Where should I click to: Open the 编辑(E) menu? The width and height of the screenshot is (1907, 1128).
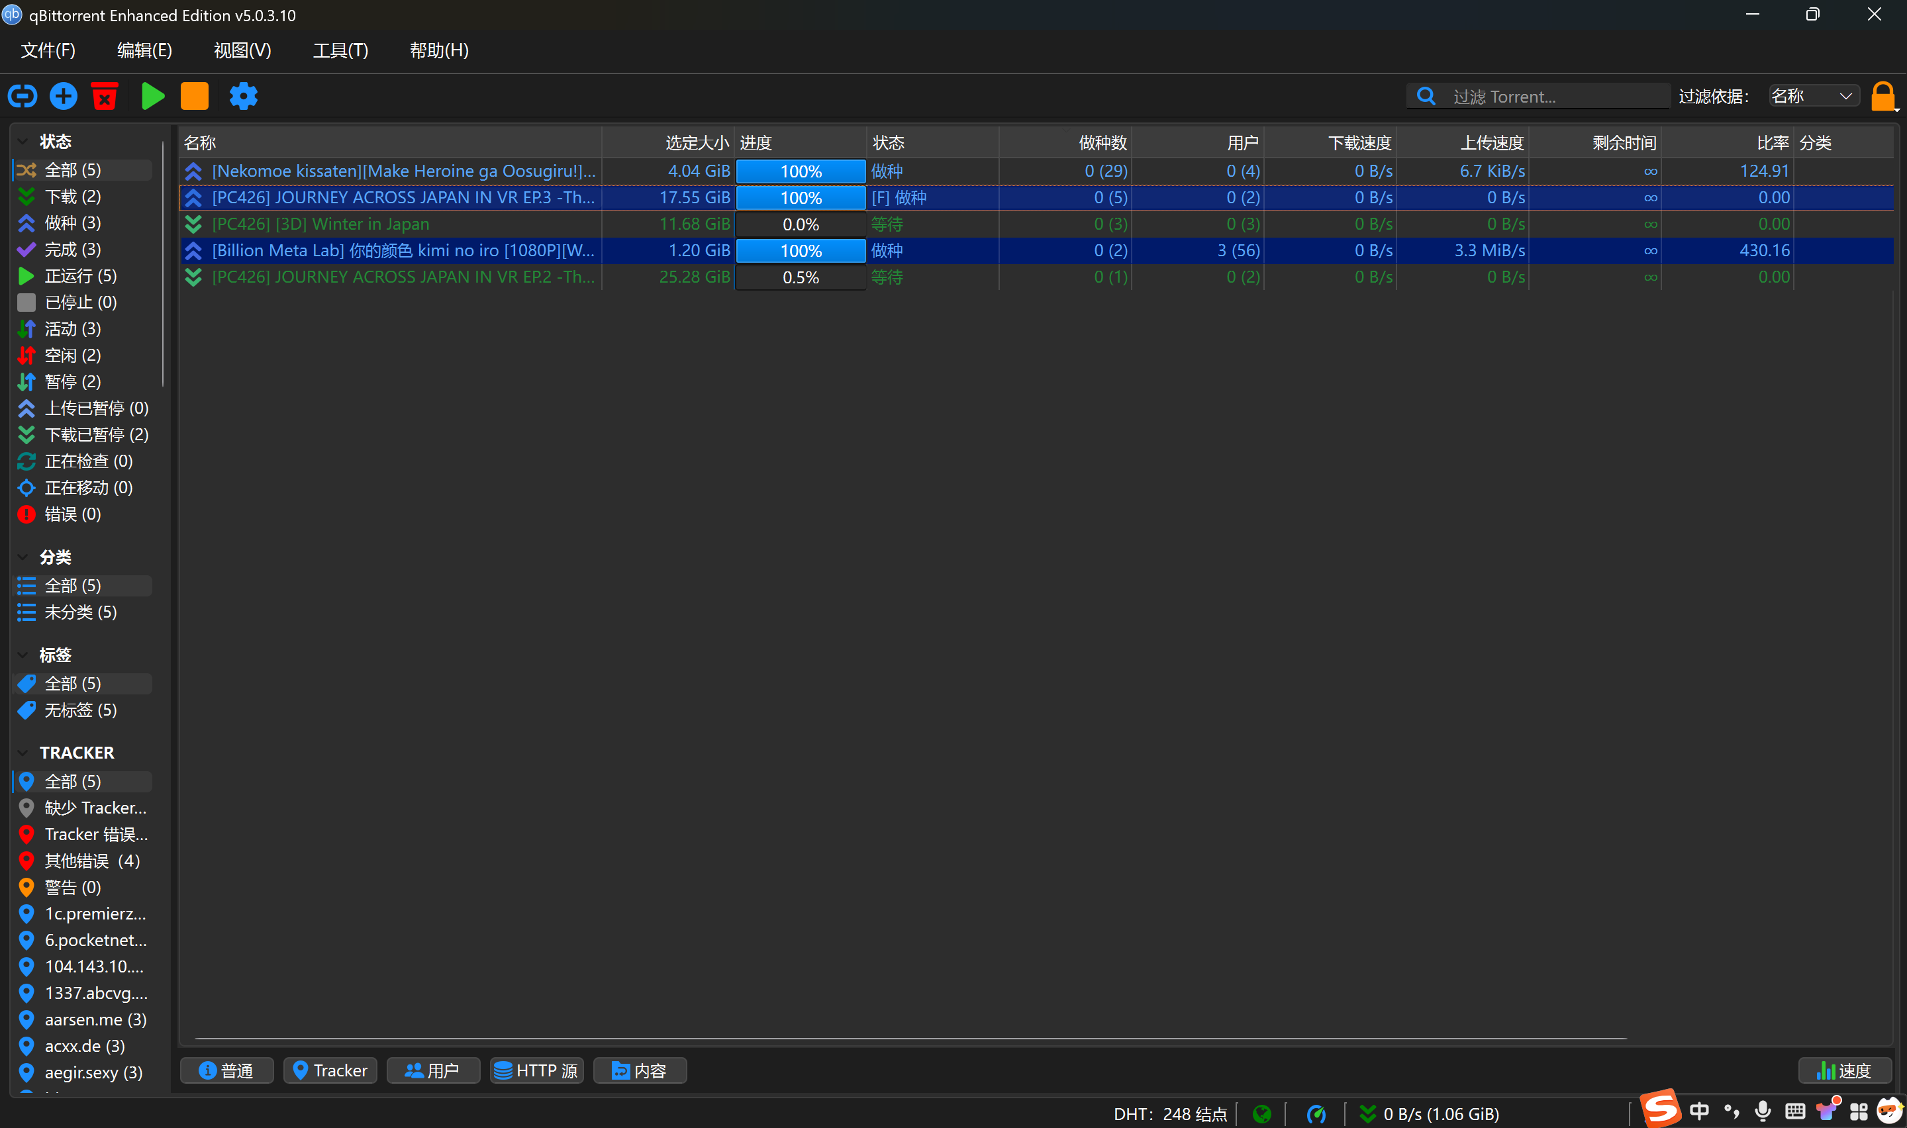(144, 51)
